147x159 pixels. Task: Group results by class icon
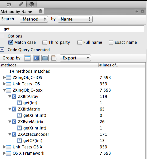coord(36,58)
